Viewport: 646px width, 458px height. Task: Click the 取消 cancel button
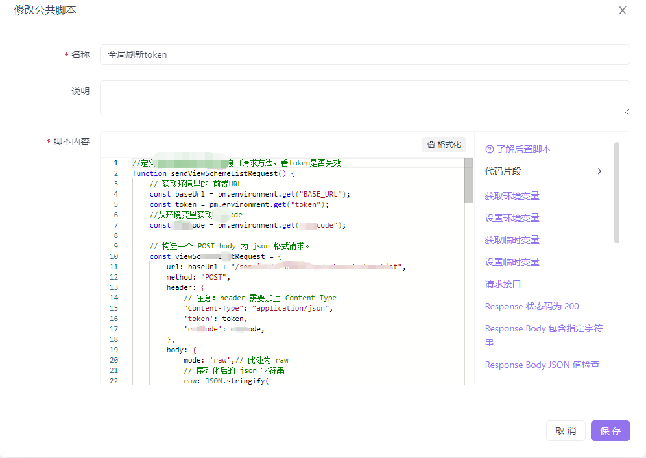566,431
